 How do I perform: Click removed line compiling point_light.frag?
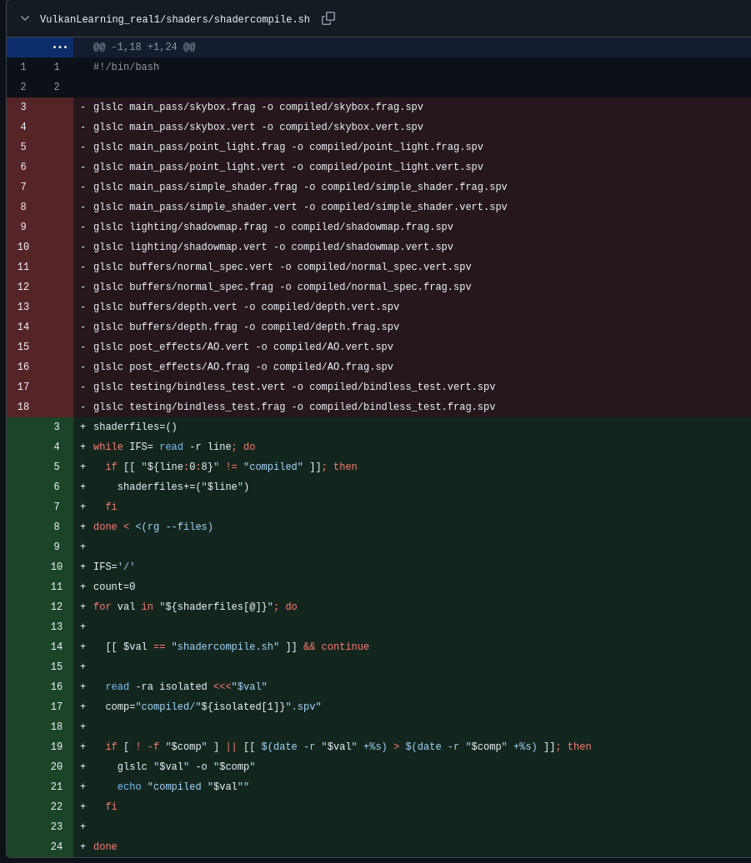pos(288,147)
